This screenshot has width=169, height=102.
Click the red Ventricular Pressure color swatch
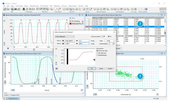[x=71, y=24]
